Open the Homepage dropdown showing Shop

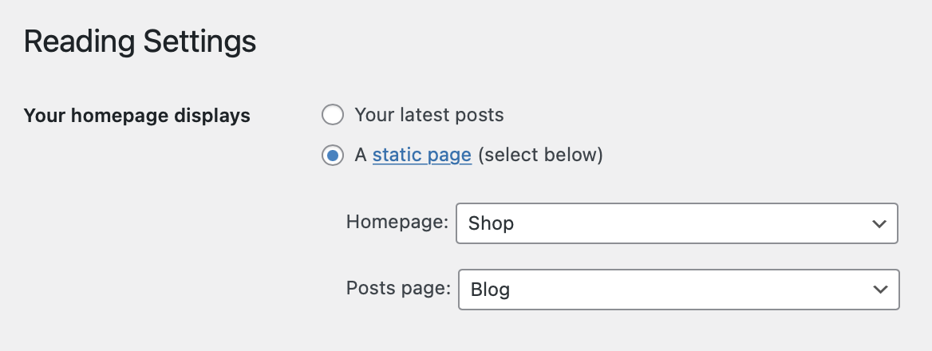coord(677,223)
